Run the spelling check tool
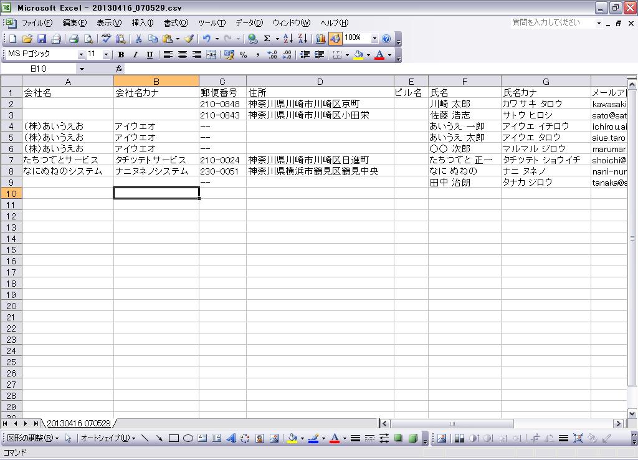This screenshot has height=460, width=638. pos(107,39)
